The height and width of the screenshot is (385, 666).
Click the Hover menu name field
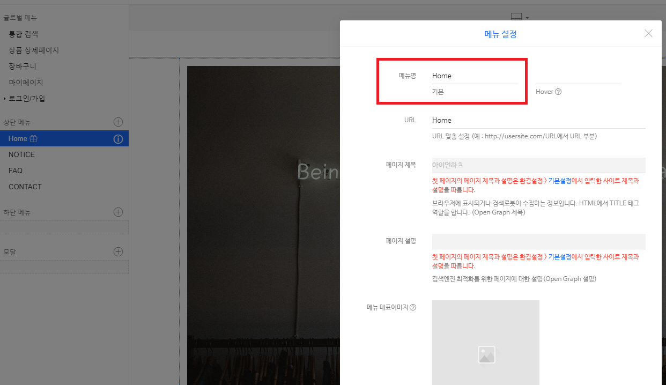pyautogui.click(x=579, y=76)
